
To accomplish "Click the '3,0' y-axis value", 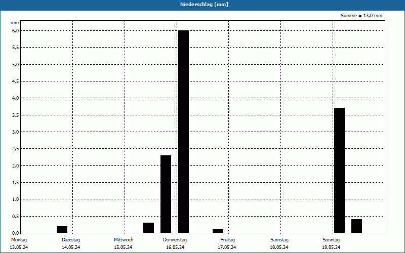I will [x=16, y=132].
